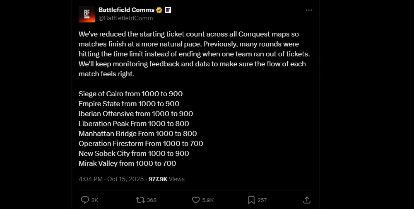Image resolution: width=414 pixels, height=209 pixels.
Task: Click the Operation Firestorm ticket line
Action: (x=141, y=143)
